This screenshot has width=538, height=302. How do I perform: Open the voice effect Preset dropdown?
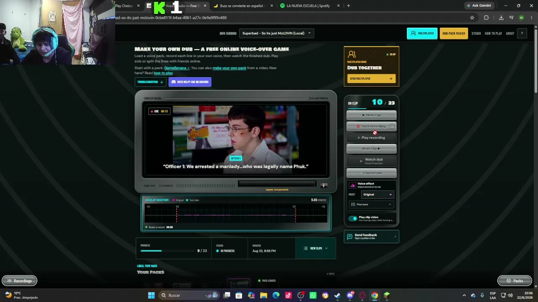click(x=378, y=195)
